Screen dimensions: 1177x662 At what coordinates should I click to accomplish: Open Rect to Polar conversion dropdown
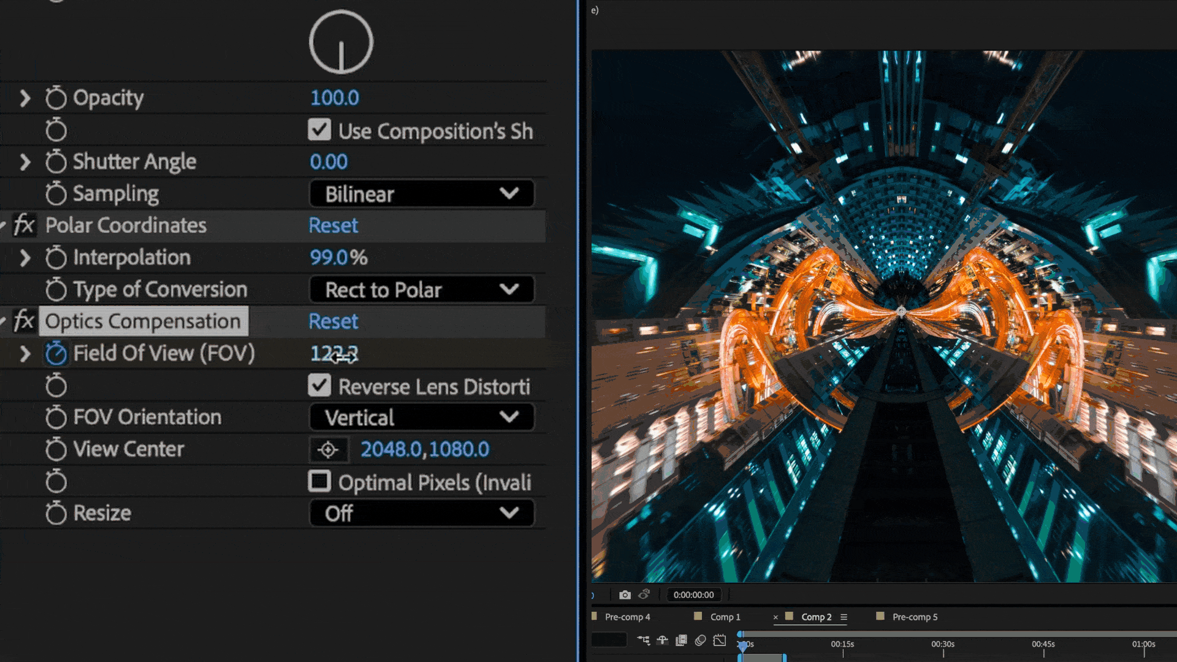[x=422, y=289]
